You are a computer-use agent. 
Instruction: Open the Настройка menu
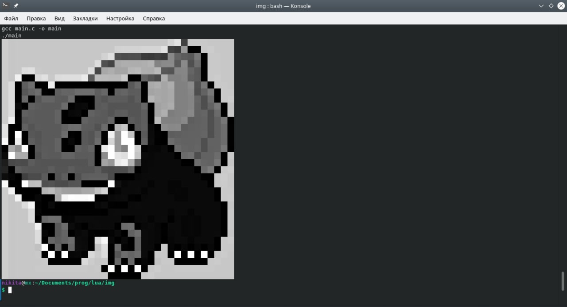point(120,18)
